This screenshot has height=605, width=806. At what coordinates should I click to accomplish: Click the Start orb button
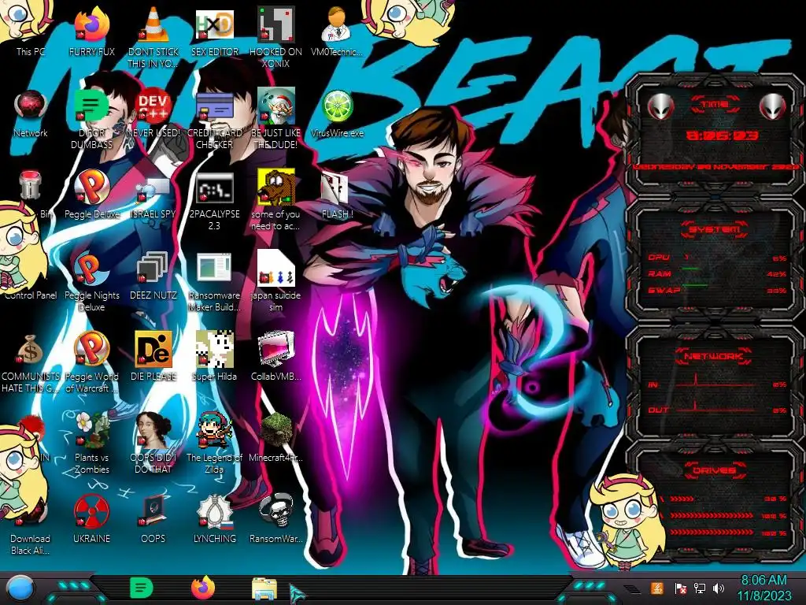coord(21,588)
